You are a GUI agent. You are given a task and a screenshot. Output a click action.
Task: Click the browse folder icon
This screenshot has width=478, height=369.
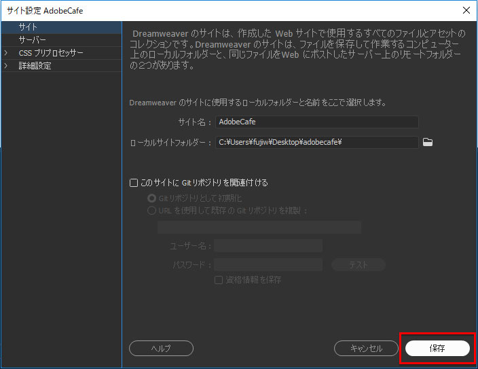pyautogui.click(x=428, y=142)
